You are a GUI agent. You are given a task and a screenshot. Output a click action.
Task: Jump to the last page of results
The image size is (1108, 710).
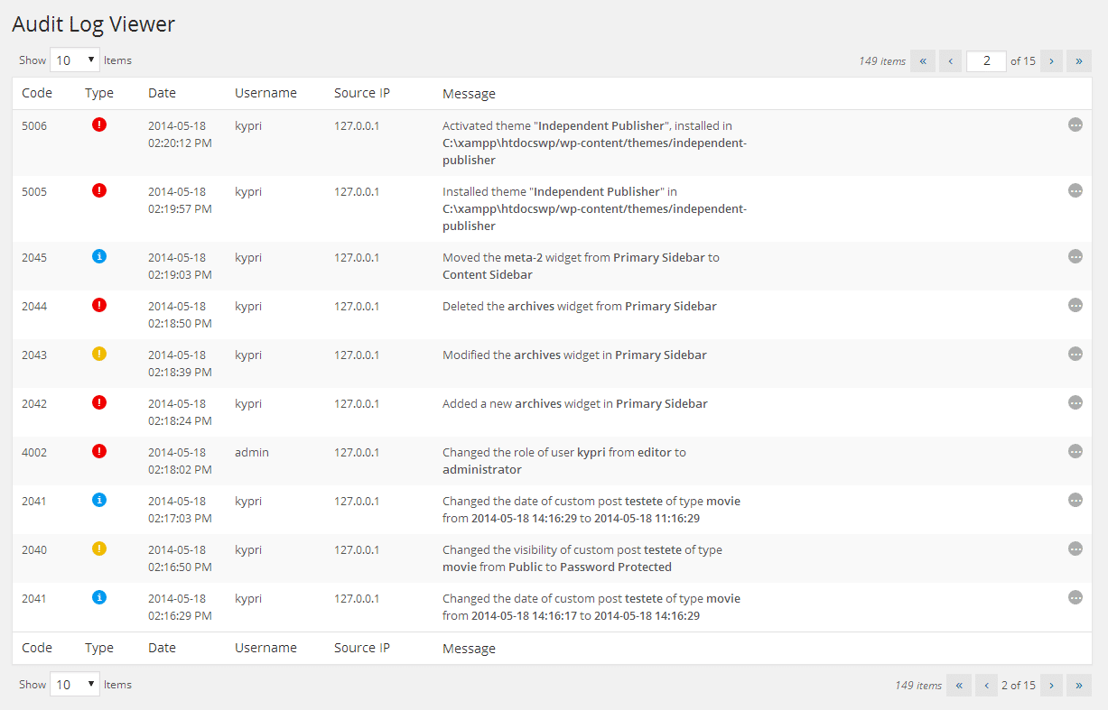[1079, 60]
